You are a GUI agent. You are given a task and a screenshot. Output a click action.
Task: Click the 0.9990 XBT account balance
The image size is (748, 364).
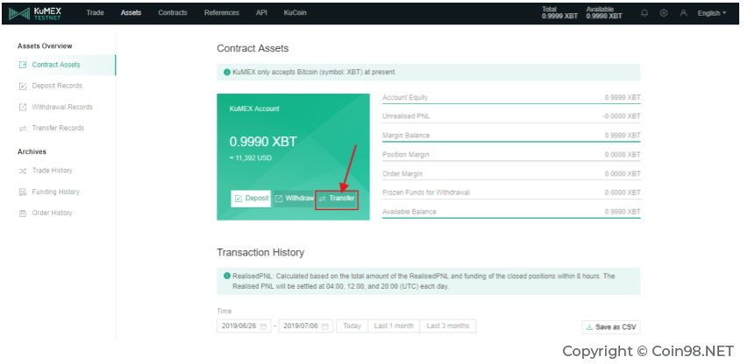(x=263, y=142)
